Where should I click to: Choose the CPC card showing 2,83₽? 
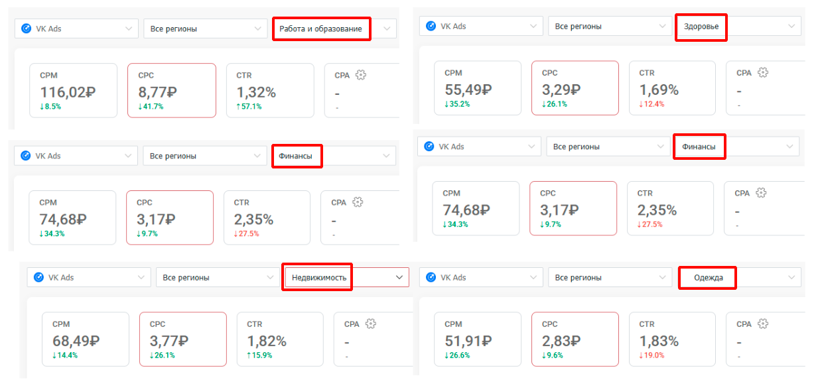click(x=575, y=339)
